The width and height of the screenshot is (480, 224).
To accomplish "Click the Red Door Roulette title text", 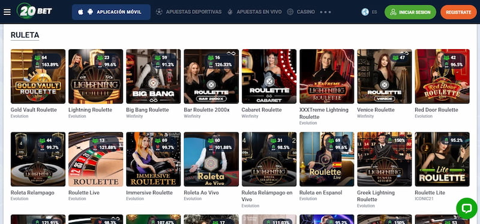I will point(437,110).
